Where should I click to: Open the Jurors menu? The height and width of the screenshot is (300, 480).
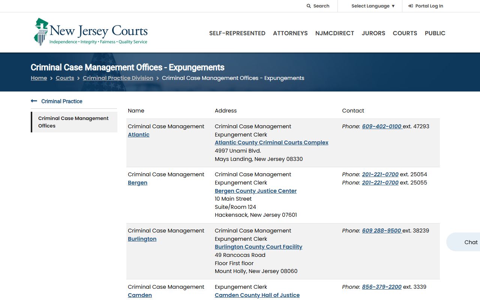pos(373,33)
